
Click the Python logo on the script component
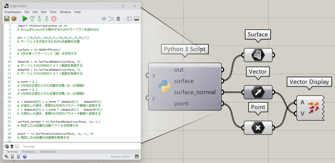[x=164, y=86]
